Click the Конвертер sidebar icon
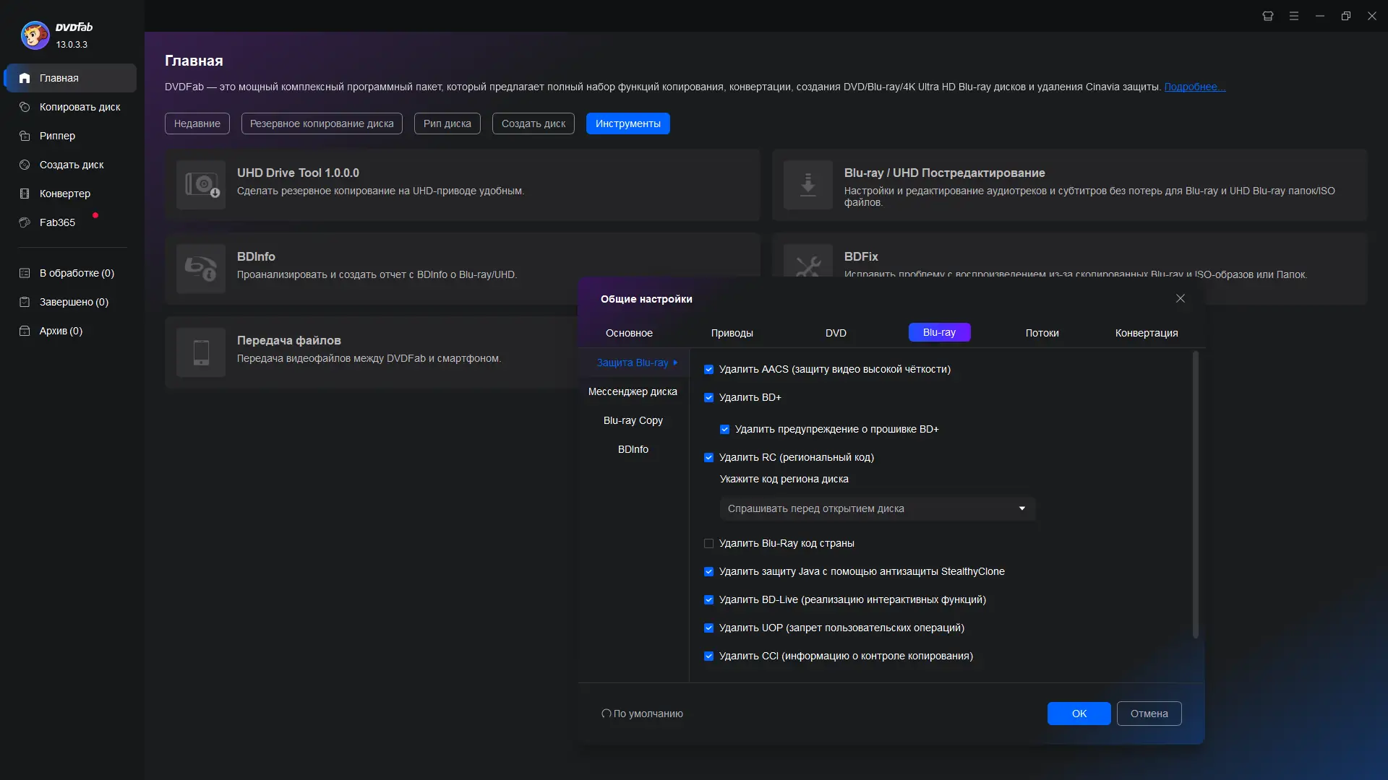Viewport: 1388px width, 780px height. coord(25,194)
